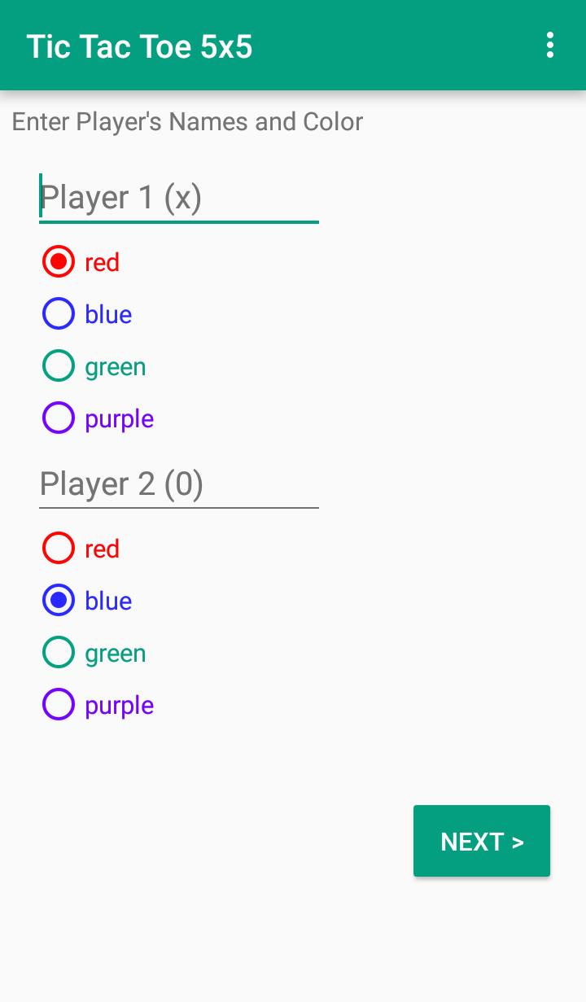The image size is (586, 1002).
Task: Choose purple radio button for Player 2
Action: (x=59, y=705)
